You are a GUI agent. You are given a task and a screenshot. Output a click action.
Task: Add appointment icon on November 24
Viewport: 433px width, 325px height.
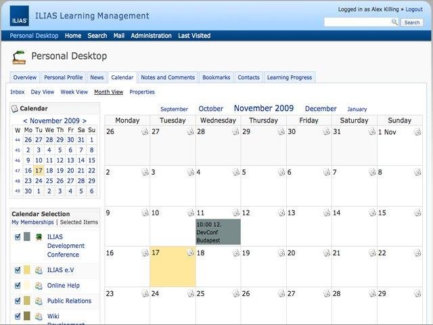[191, 293]
